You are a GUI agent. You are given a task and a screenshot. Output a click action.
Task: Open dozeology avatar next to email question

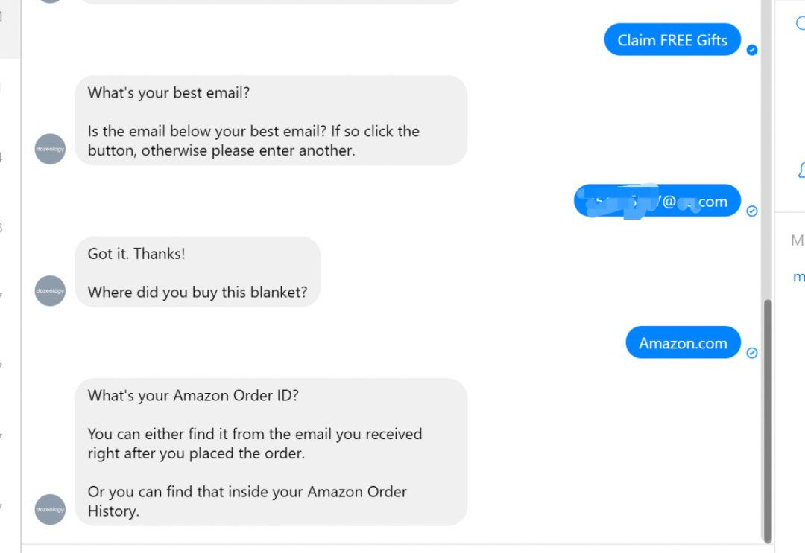click(x=50, y=149)
